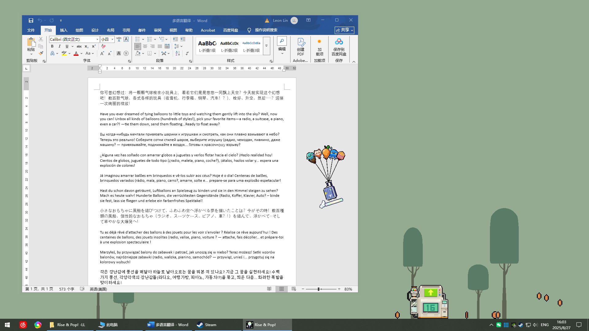Switch to the 插入 ribbon tab
The width and height of the screenshot is (589, 331).
pyautogui.click(x=64, y=30)
